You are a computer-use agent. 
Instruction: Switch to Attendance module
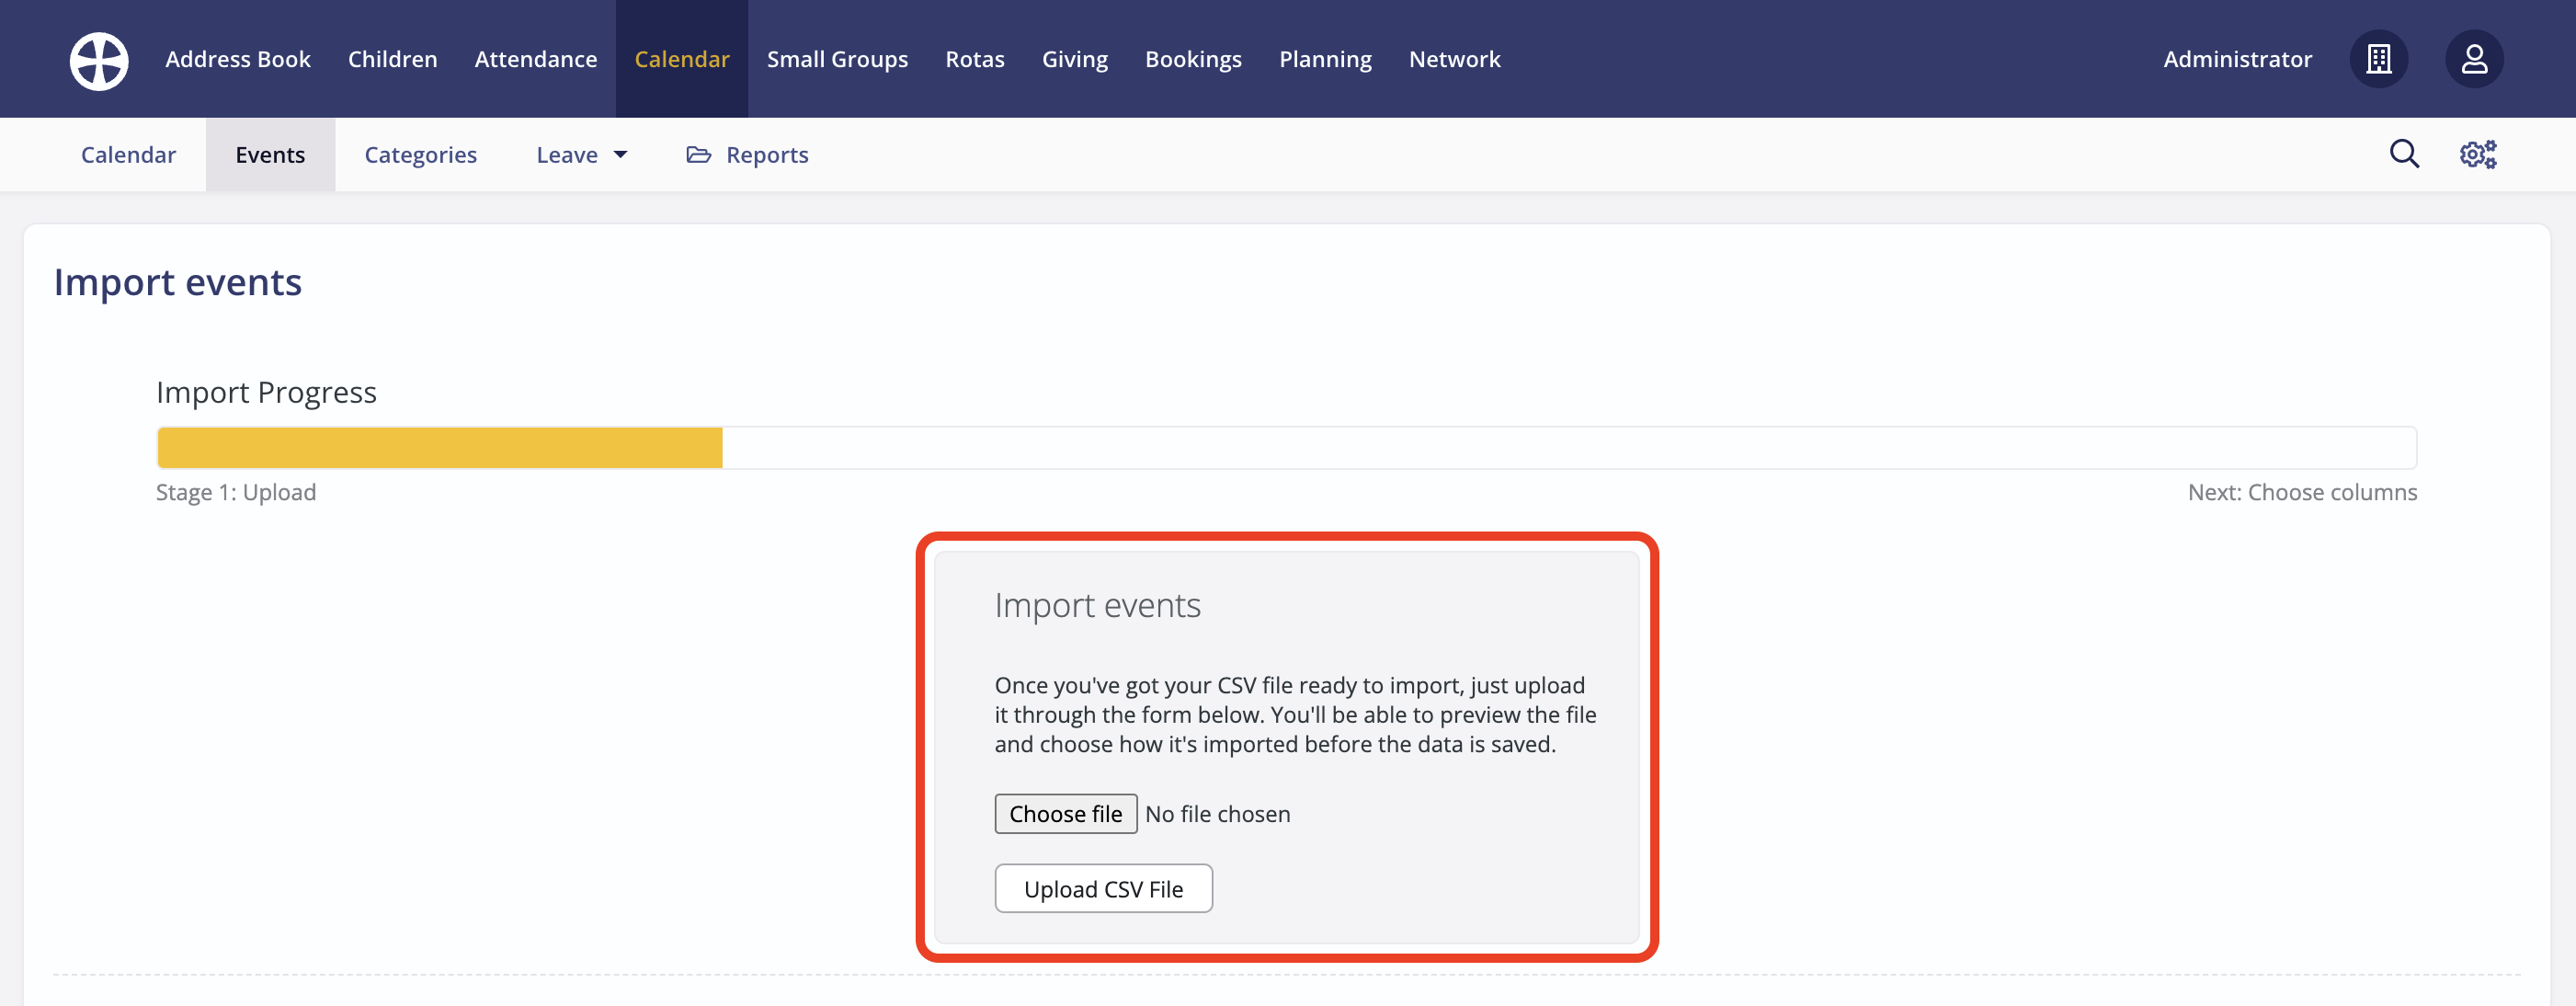535,59
